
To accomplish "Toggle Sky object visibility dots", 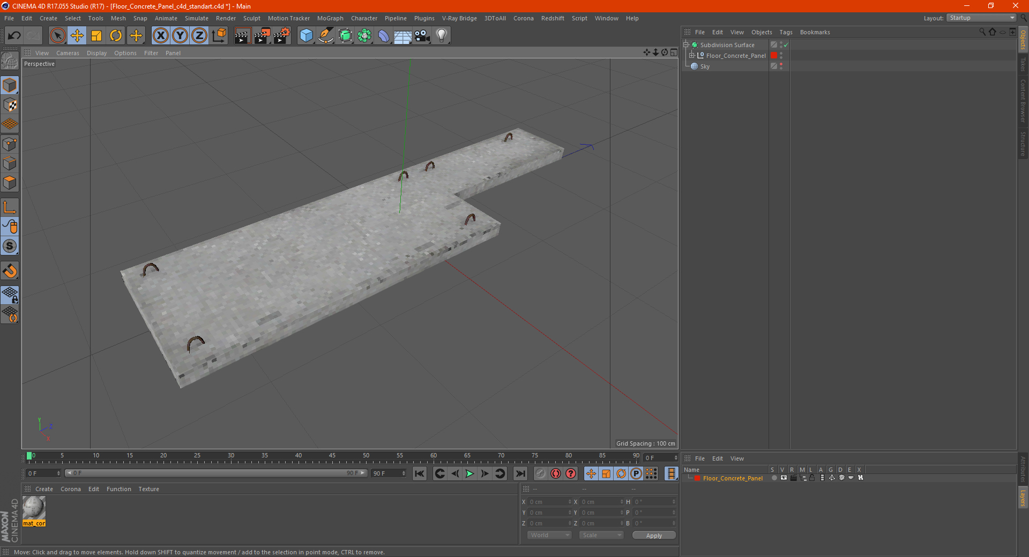I will (781, 66).
